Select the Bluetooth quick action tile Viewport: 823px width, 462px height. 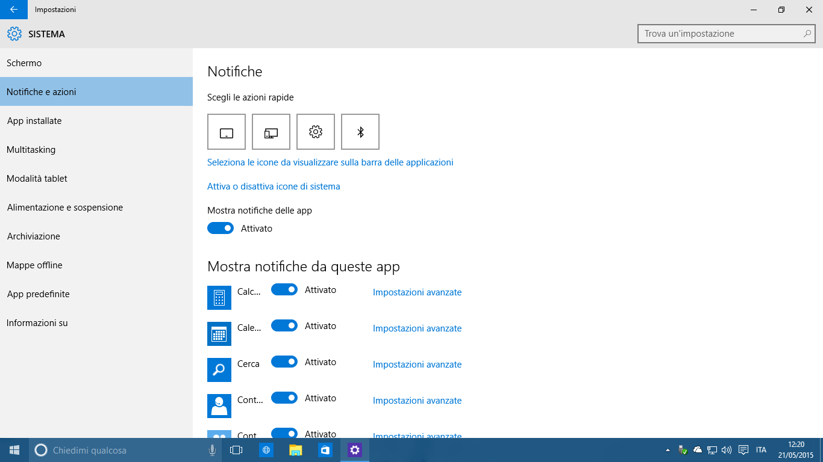point(360,132)
